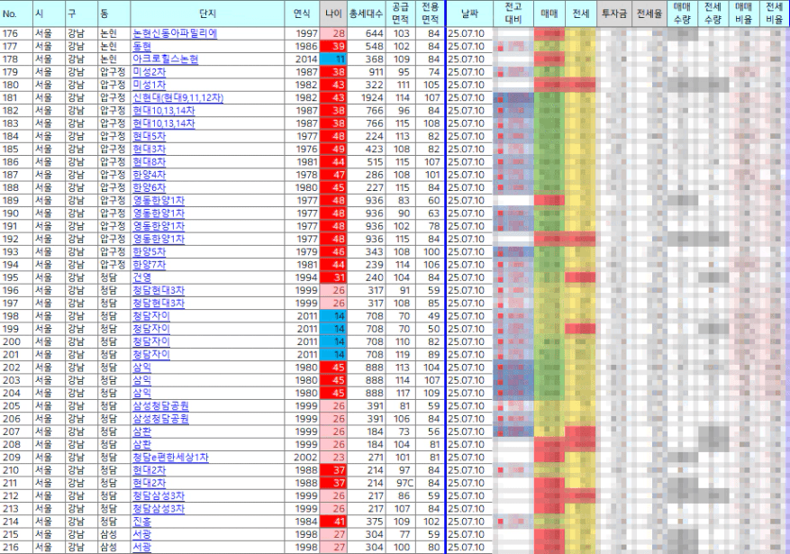Viewport: 790px width, 554px height.
Task: Open 현대10,13,14차 link in row 183
Action: (164, 123)
